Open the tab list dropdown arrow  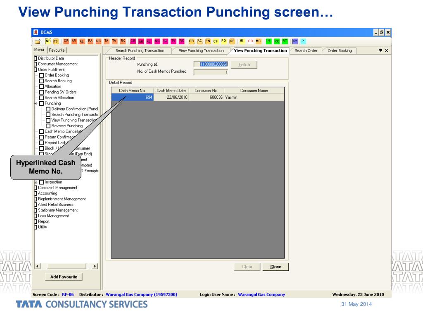[x=380, y=50]
